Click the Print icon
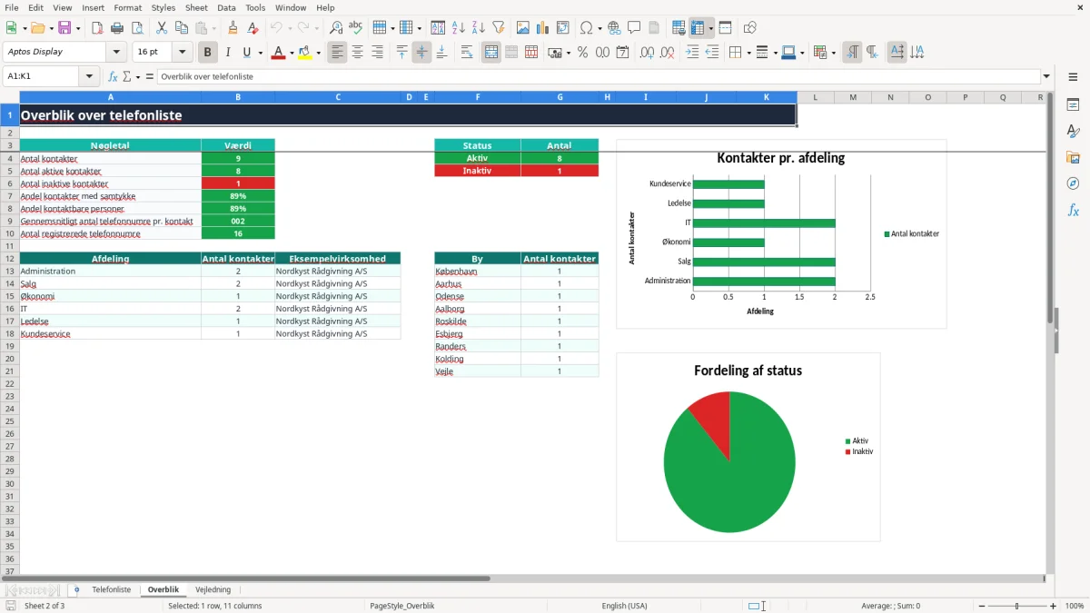This screenshot has height=613, width=1090. 117,28
